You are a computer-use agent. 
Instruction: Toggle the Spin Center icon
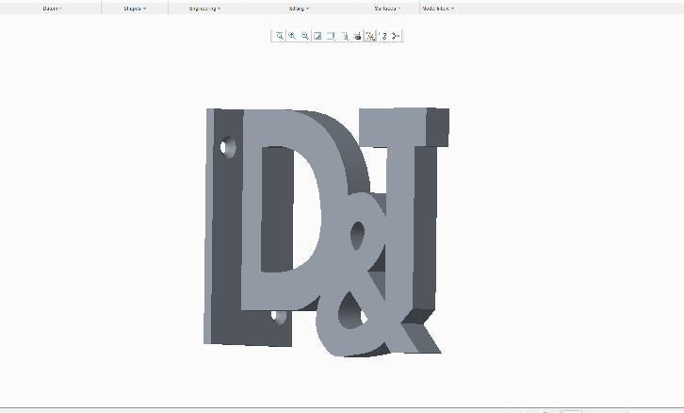click(396, 36)
